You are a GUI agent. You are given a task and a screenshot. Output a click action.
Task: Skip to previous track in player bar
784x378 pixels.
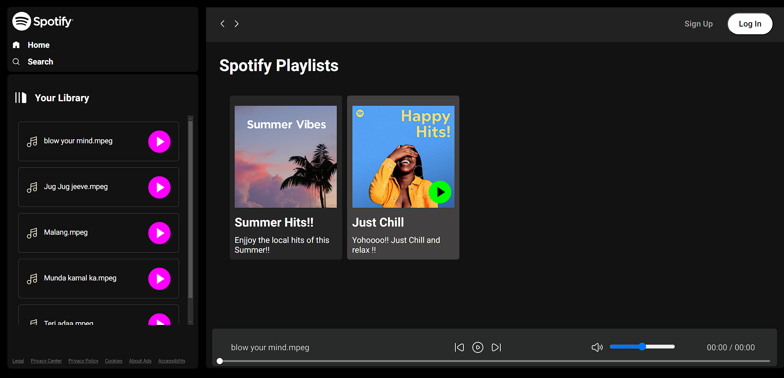(459, 347)
